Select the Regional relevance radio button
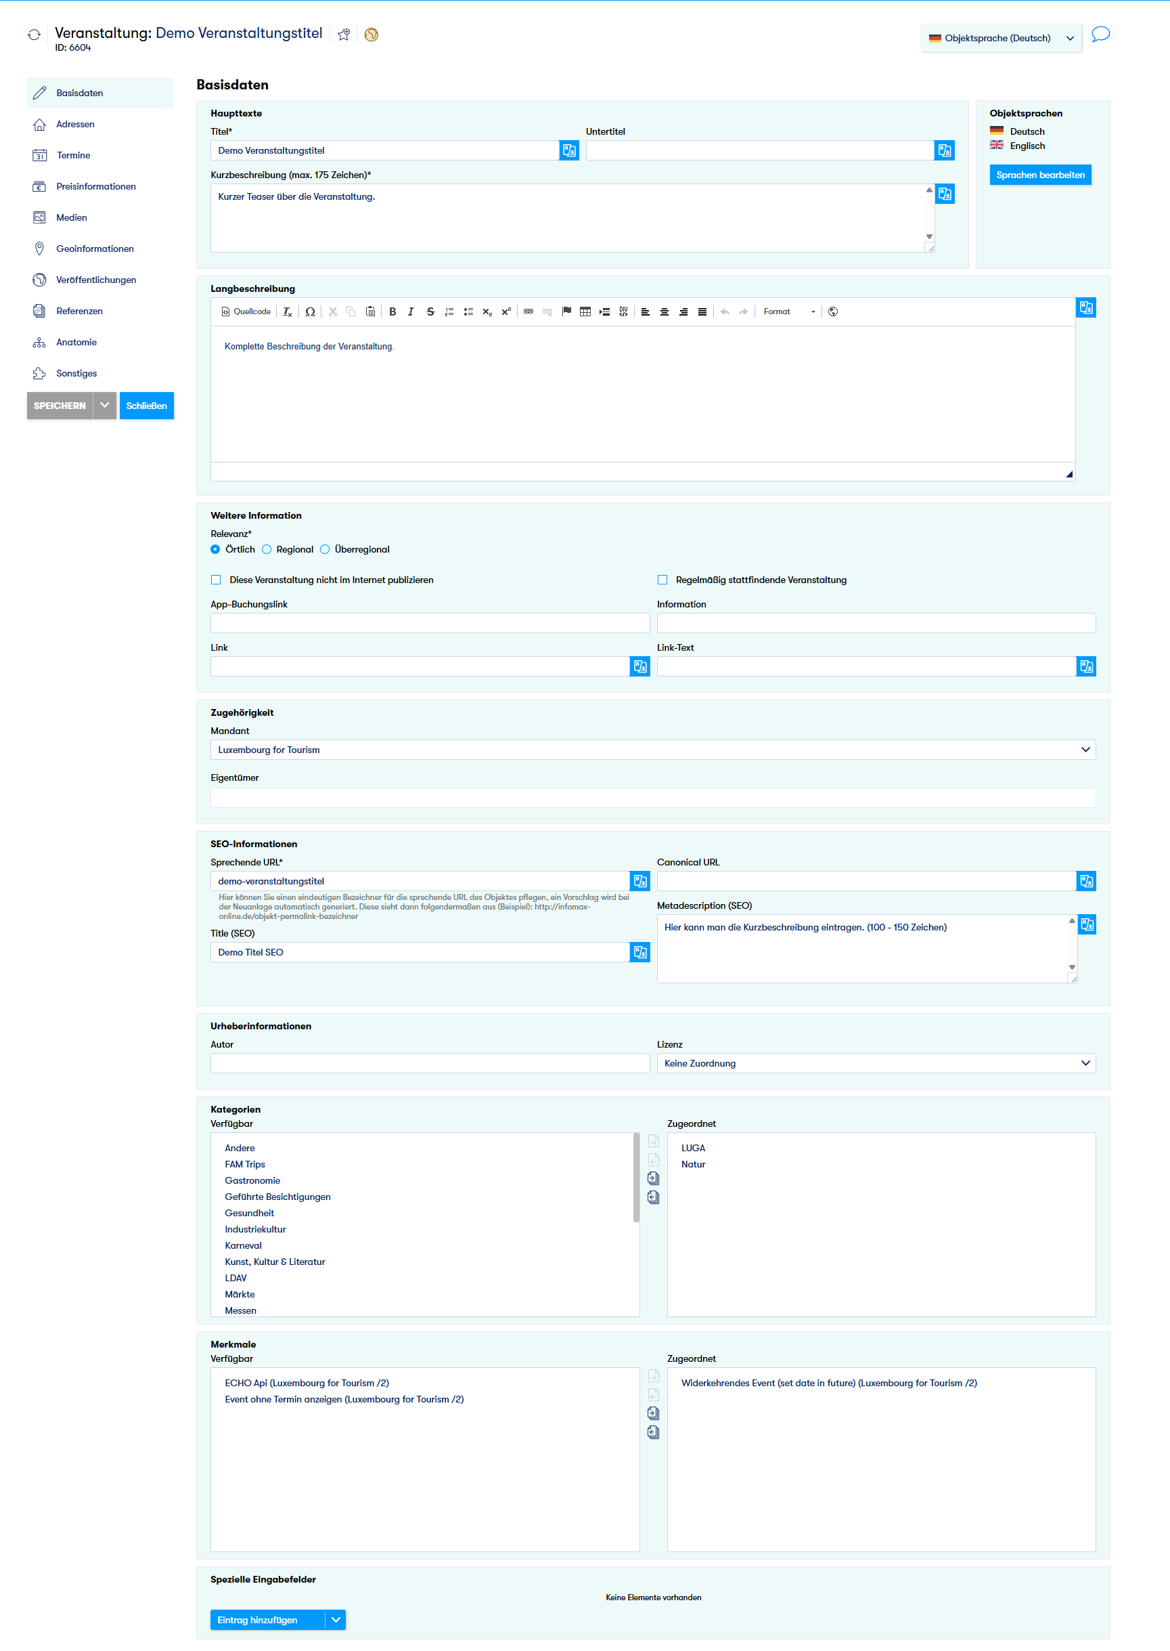 (267, 549)
